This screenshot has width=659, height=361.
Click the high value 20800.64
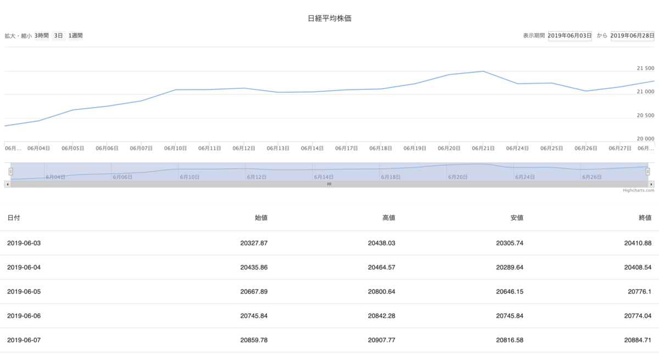(x=382, y=291)
